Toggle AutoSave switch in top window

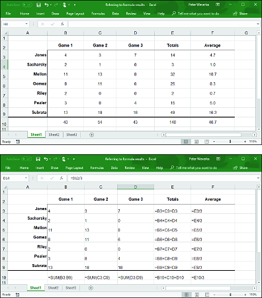tap(26, 5)
